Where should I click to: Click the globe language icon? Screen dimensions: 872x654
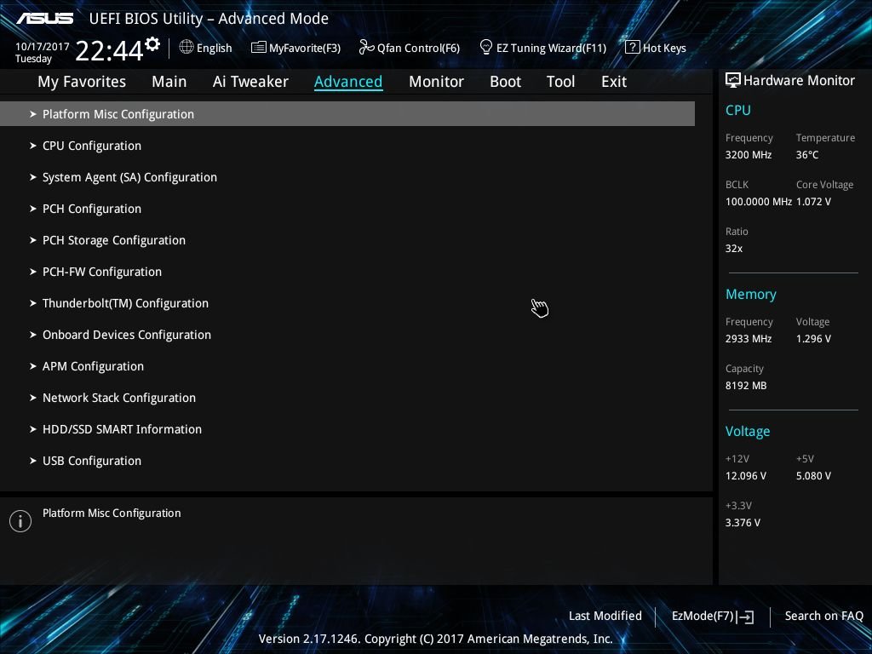point(186,48)
